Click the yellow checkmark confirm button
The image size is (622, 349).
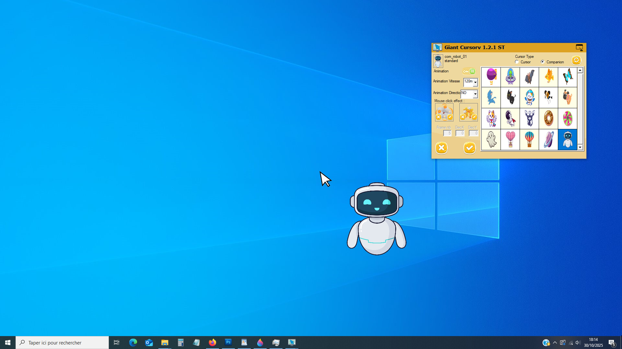469,148
